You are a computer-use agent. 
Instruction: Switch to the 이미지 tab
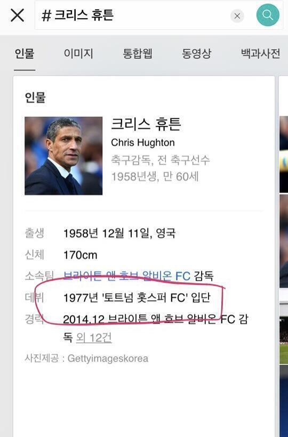point(78,53)
